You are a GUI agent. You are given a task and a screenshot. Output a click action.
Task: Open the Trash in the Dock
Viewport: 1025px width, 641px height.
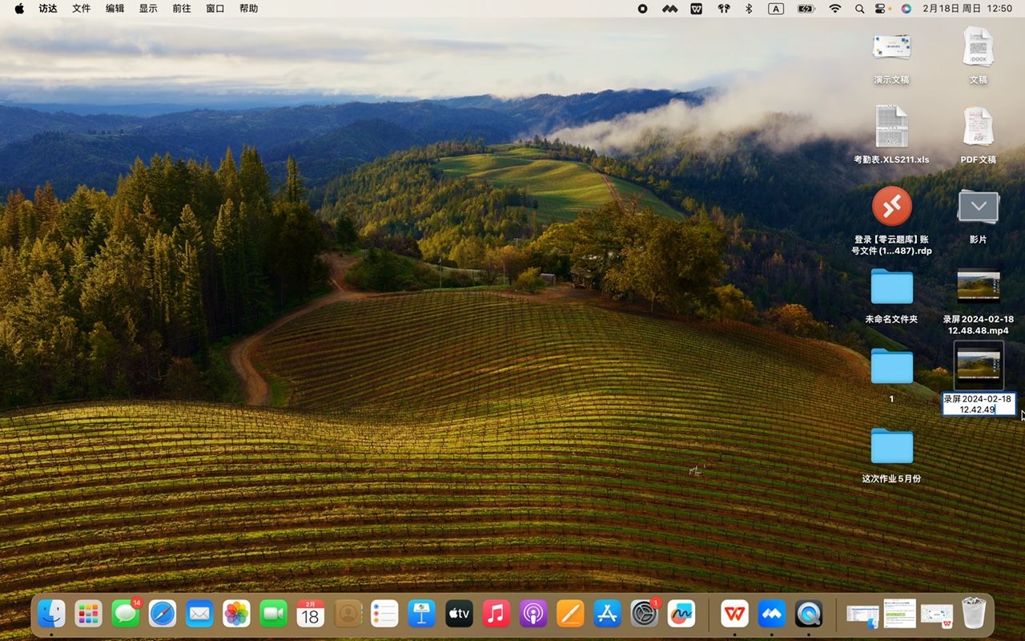pos(974,614)
